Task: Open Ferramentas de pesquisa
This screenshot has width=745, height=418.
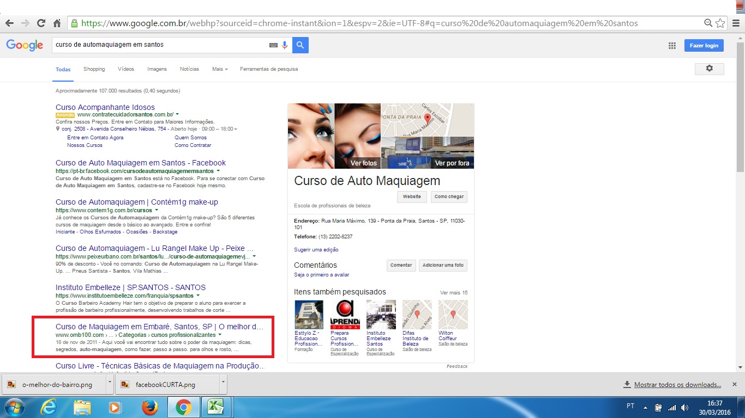Action: coord(269,69)
